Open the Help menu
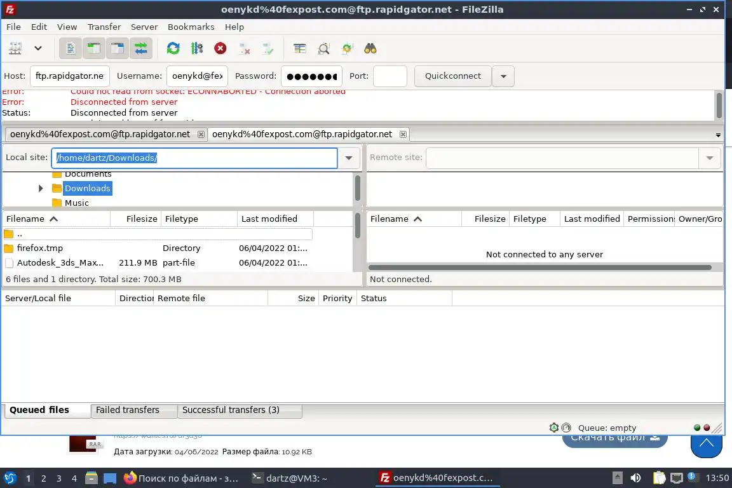The height and width of the screenshot is (488, 732). [x=234, y=27]
